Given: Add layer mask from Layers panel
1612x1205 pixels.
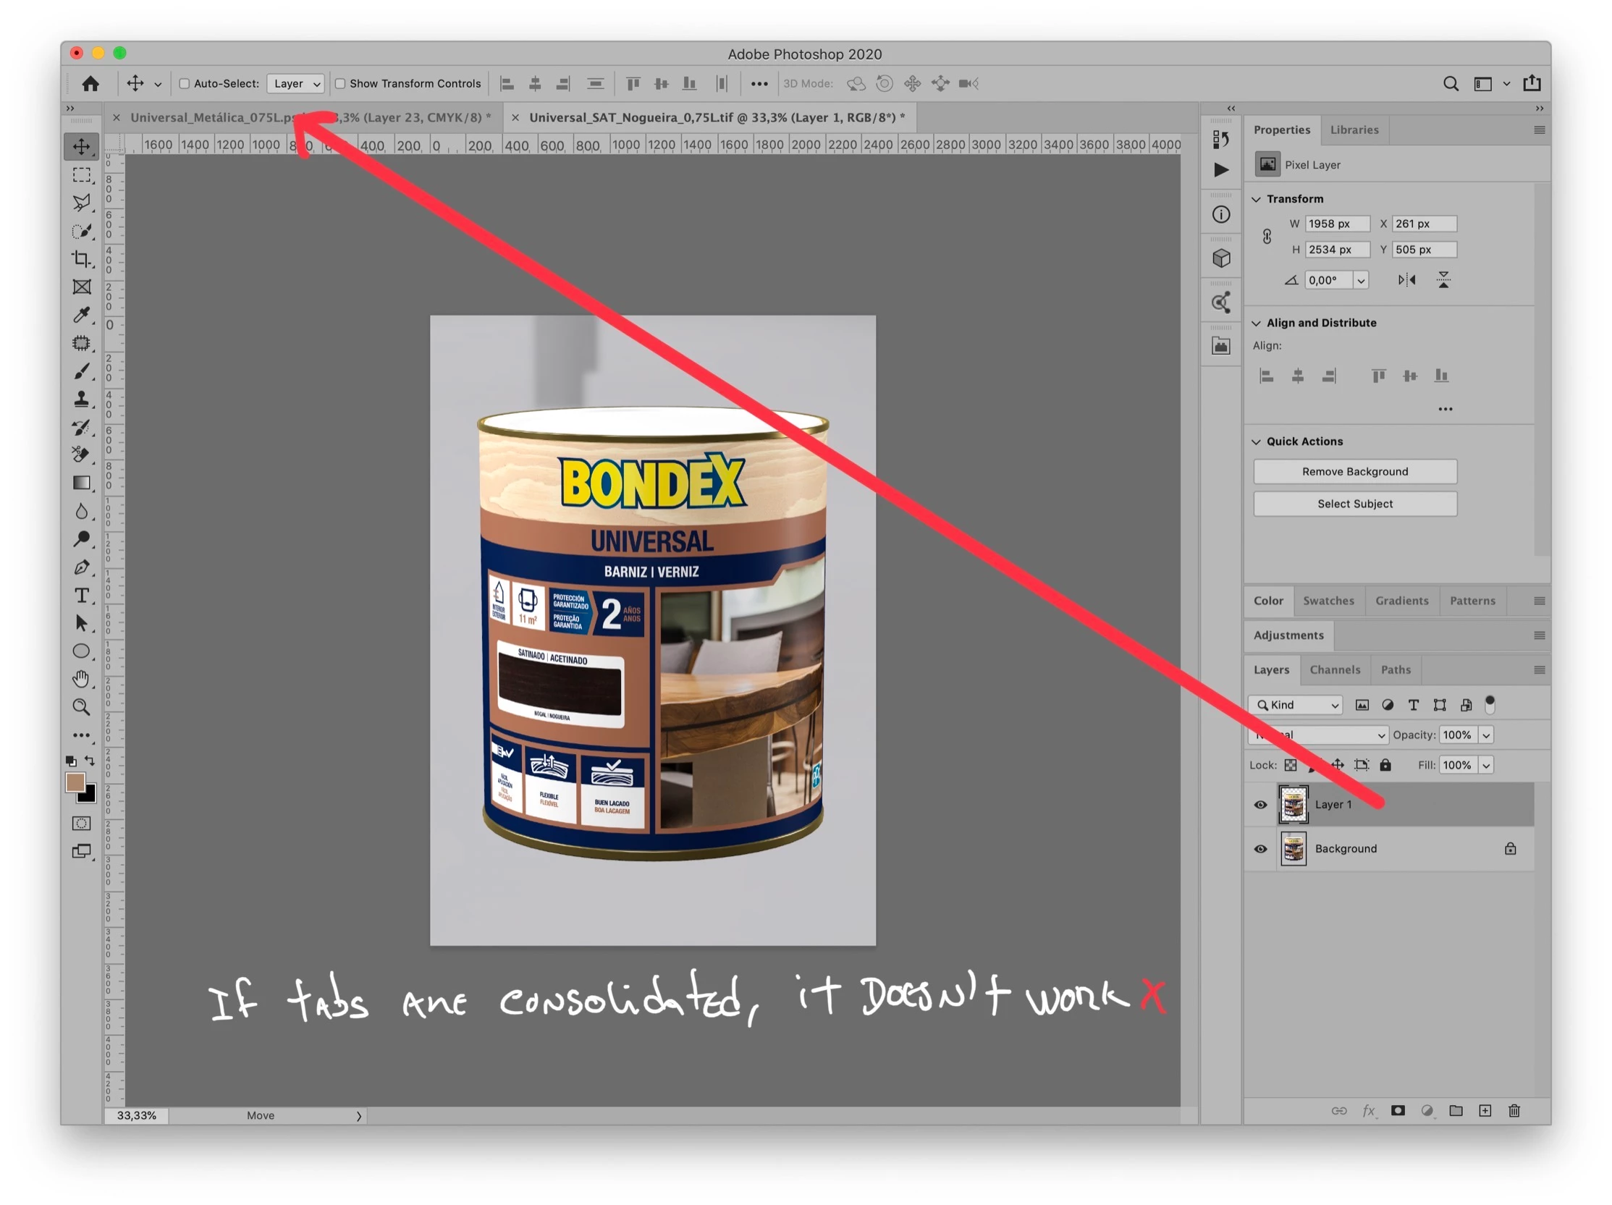Looking at the screenshot, I should tap(1397, 1110).
